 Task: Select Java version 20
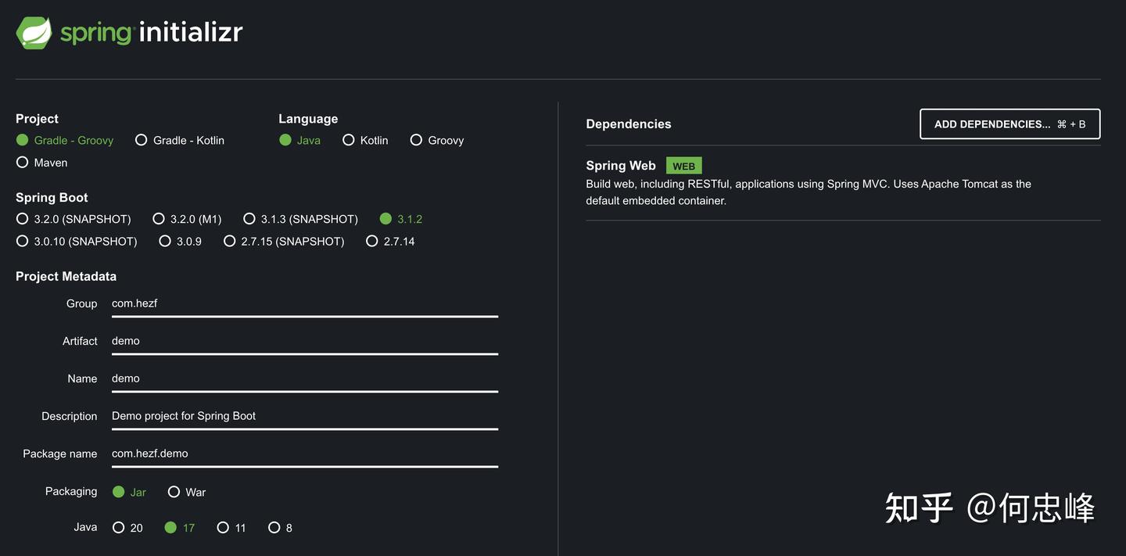(127, 528)
